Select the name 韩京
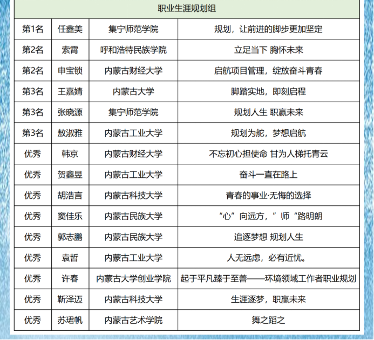374x340 pixels. point(70,154)
